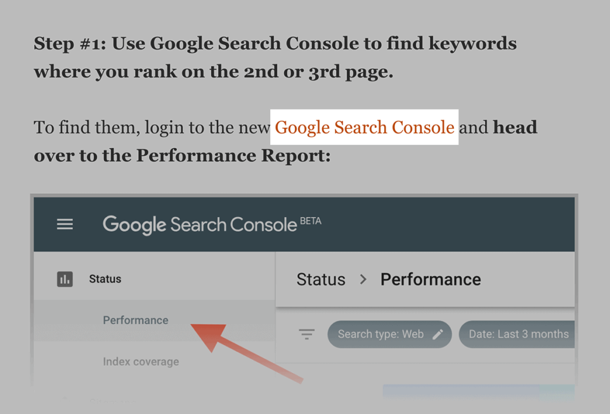Viewport: 610px width, 414px height.
Task: Open Index coverage in the sidebar
Action: tap(141, 362)
